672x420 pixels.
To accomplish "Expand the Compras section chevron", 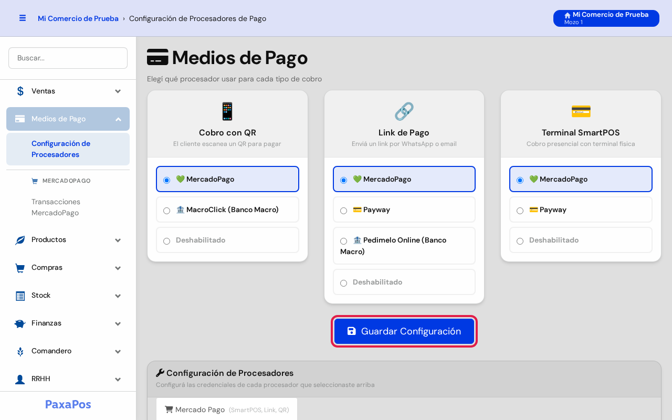I will [118, 268].
